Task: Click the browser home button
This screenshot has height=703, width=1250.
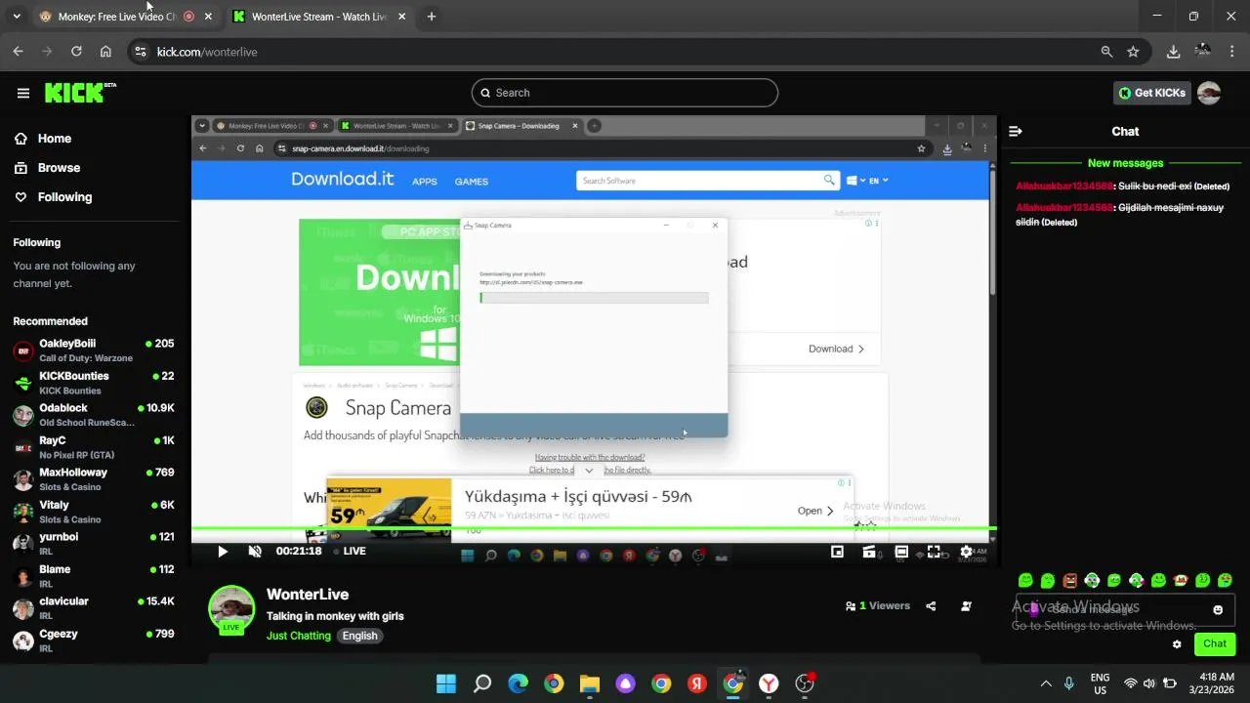Action: (105, 52)
